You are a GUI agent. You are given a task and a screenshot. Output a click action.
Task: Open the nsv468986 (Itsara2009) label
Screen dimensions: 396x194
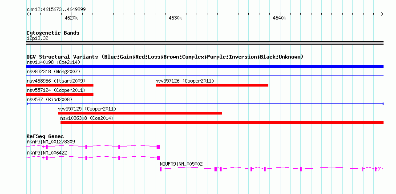click(56, 81)
